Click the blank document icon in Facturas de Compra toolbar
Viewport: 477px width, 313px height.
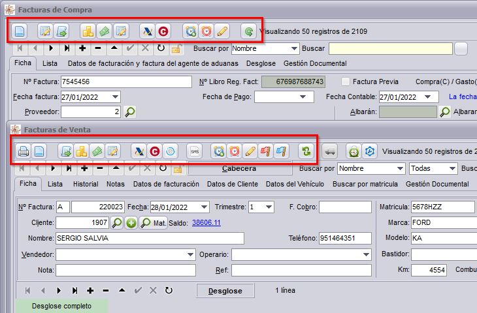[20, 31]
